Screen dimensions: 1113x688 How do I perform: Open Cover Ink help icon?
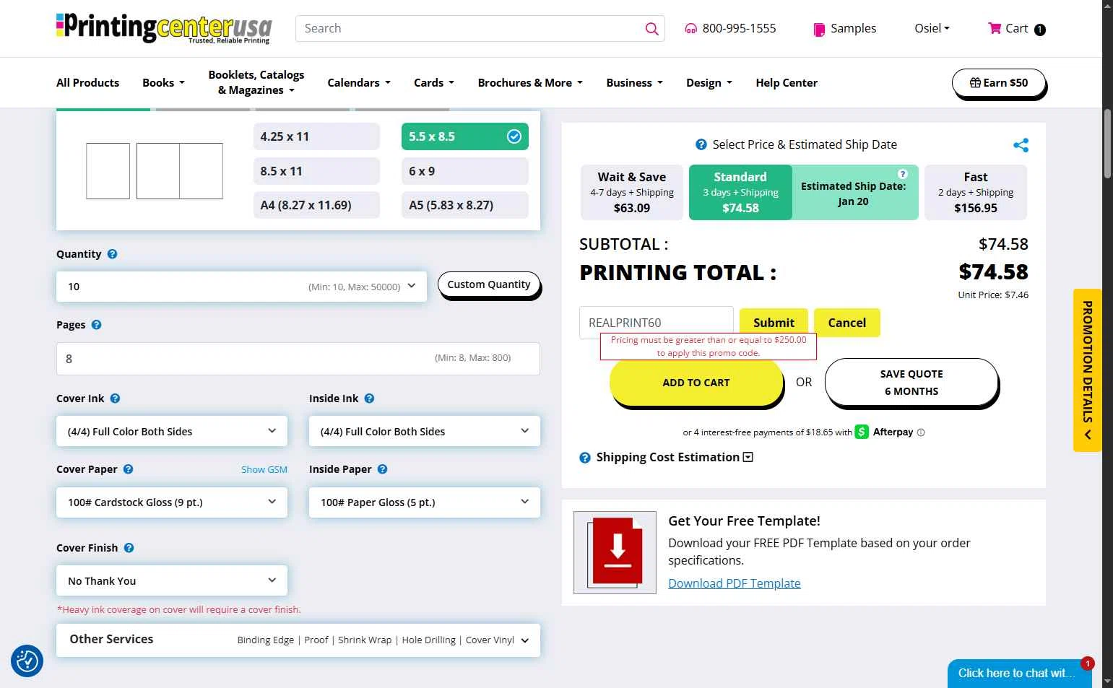tap(115, 399)
